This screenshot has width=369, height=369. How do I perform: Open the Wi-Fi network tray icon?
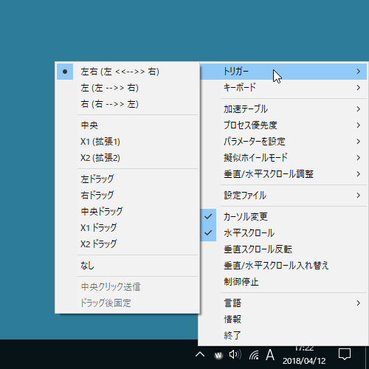[254, 355]
